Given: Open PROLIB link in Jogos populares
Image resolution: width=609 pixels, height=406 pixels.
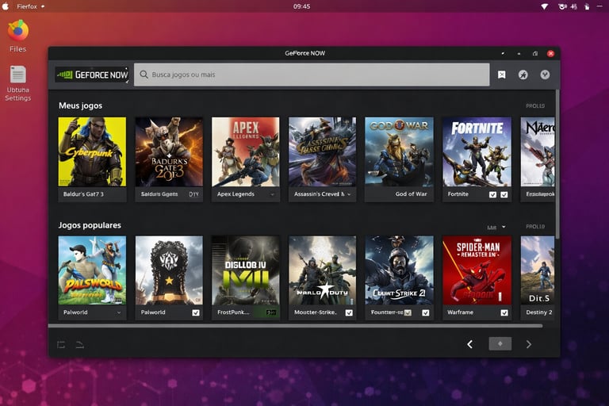Looking at the screenshot, I should [535, 227].
